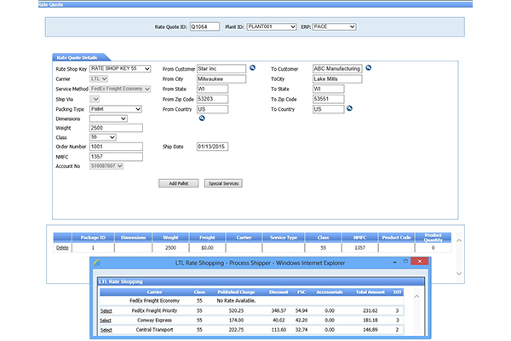The image size is (511, 341).
Task: Maximize the LTL Rate Shopping window
Action: [x=405, y=261]
